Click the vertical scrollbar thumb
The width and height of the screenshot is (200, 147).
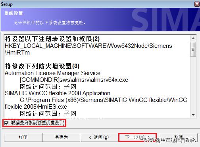(193, 49)
